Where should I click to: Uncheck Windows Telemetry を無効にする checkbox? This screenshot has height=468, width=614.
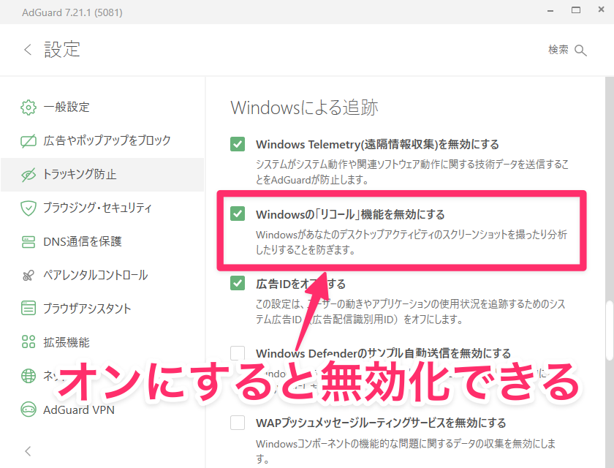pos(238,144)
